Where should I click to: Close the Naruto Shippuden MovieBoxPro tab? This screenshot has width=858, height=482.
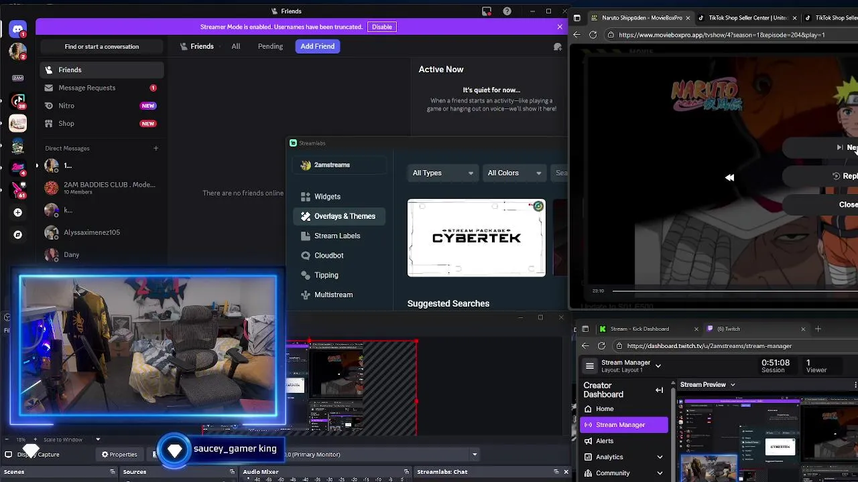(x=687, y=18)
